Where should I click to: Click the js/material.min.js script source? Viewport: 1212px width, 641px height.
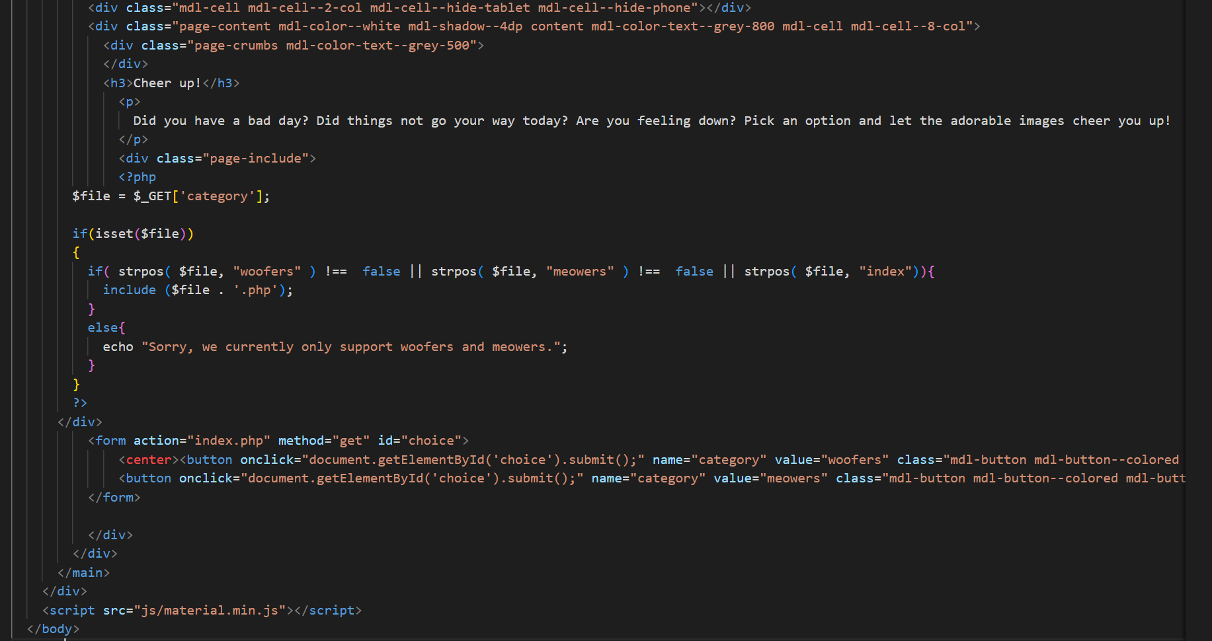[210, 611]
